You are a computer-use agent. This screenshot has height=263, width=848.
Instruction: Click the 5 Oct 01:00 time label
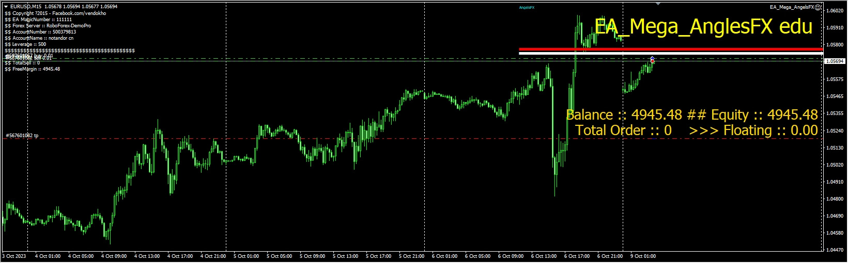coord(246,256)
